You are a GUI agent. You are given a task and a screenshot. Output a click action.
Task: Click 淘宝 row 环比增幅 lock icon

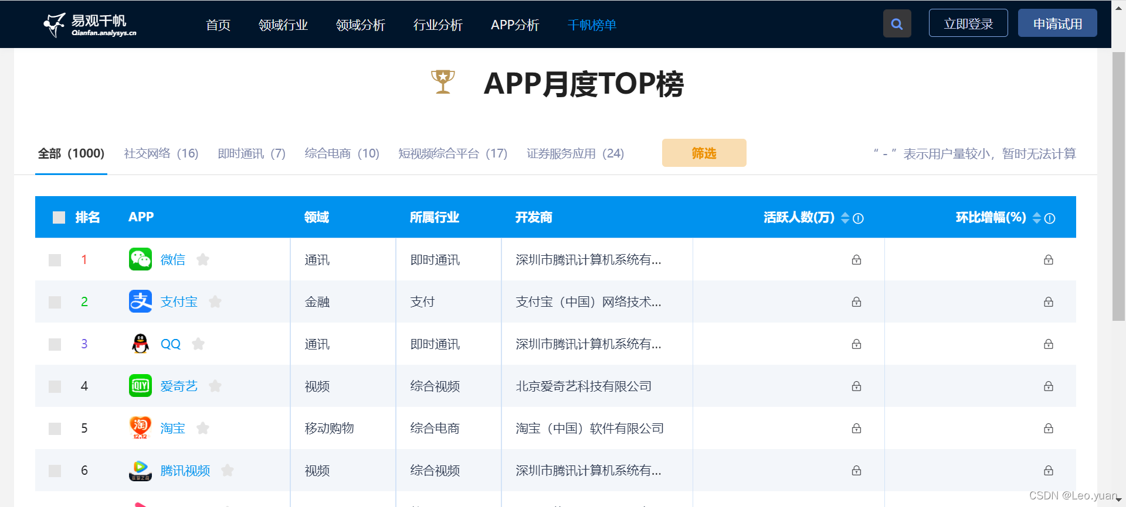pos(1049,428)
